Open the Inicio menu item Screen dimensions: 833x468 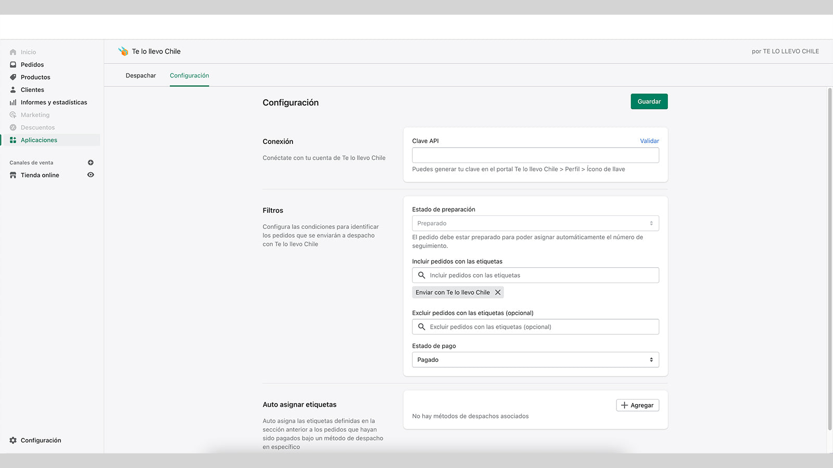tap(28, 52)
